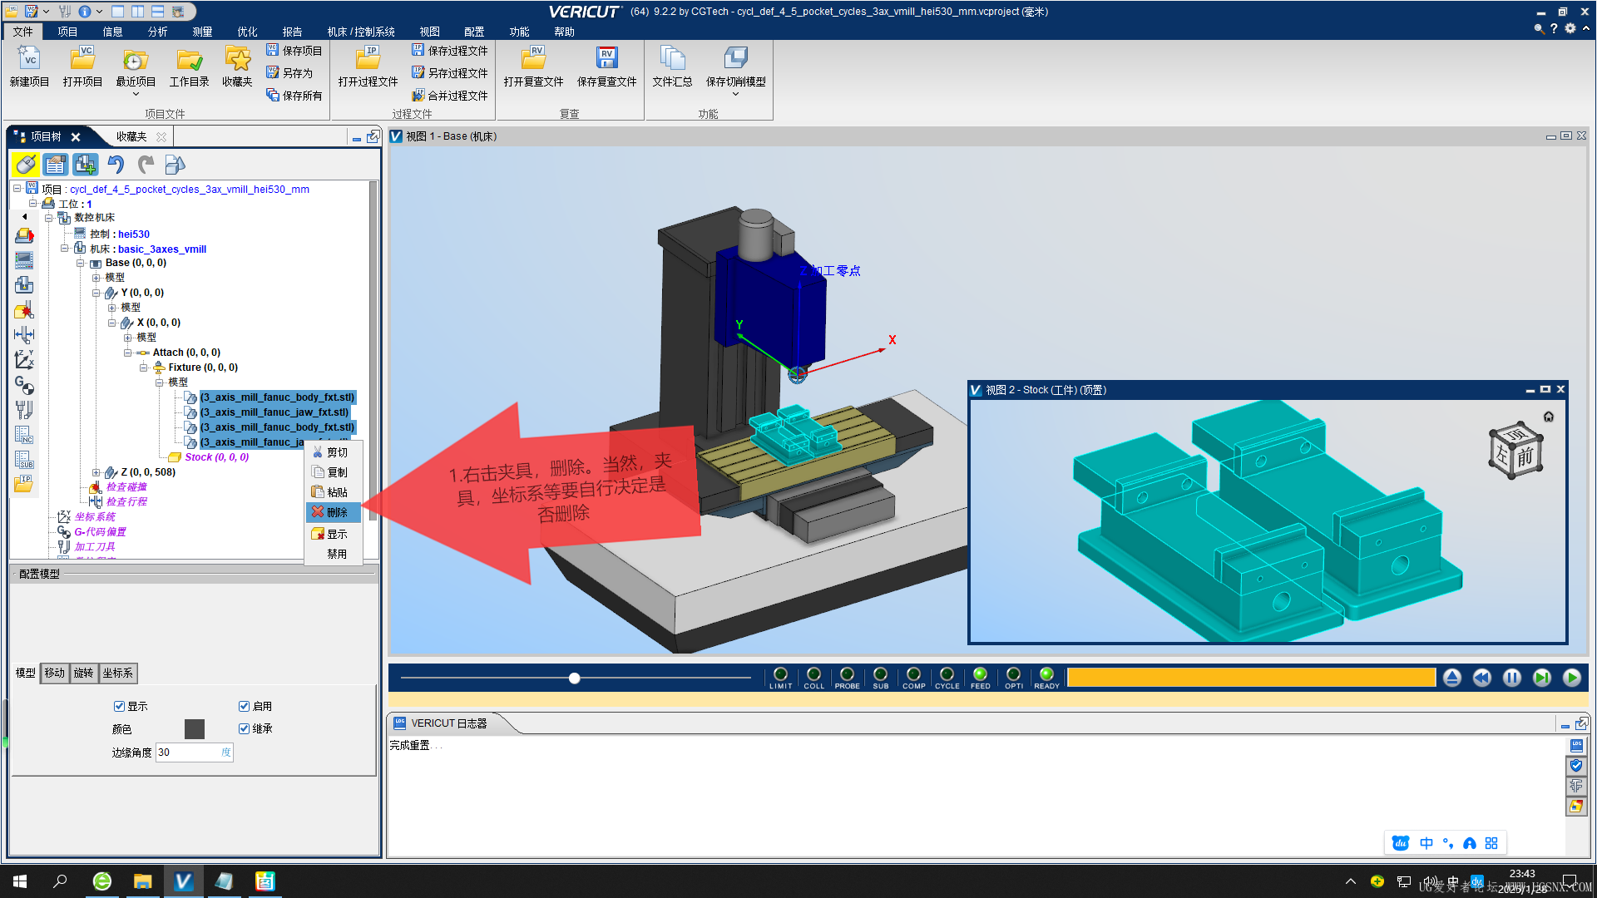Click the redo arrow in project tree toolbar
The height and width of the screenshot is (898, 1597).
[146, 165]
